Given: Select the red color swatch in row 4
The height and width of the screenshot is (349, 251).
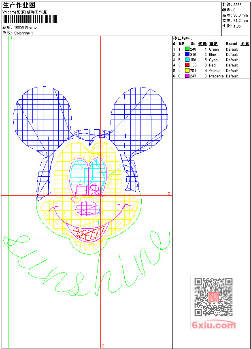Looking at the screenshot, I should pyautogui.click(x=187, y=65).
